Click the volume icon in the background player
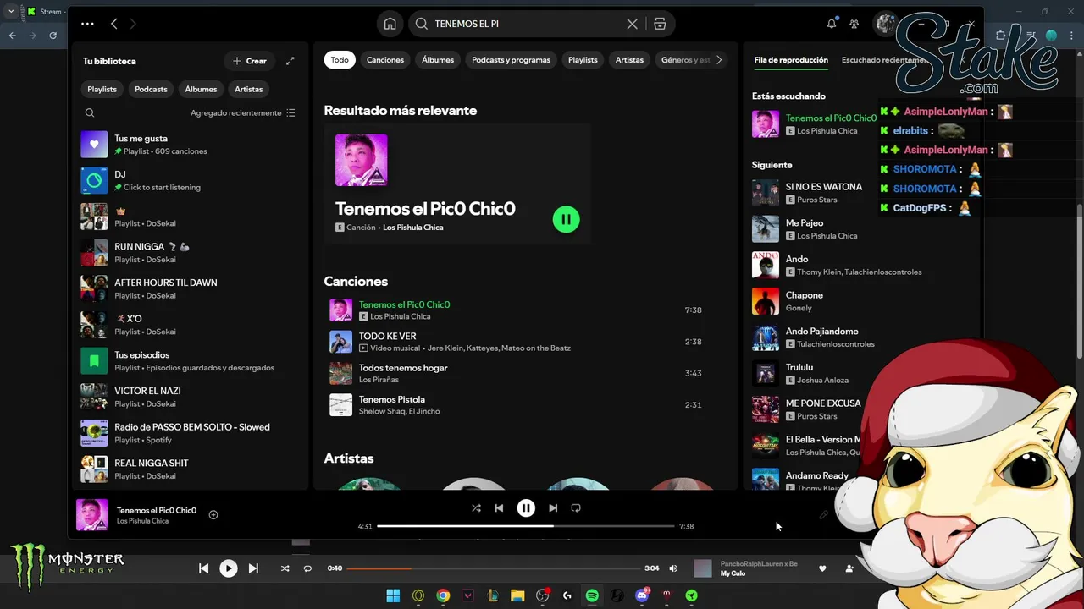Viewport: 1084px width, 609px height. tap(673, 568)
